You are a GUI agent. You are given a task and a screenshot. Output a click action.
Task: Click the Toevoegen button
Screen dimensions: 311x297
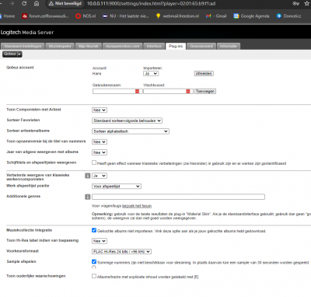[x=205, y=91]
